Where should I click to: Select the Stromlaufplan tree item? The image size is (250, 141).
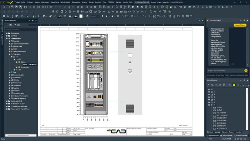(25, 67)
